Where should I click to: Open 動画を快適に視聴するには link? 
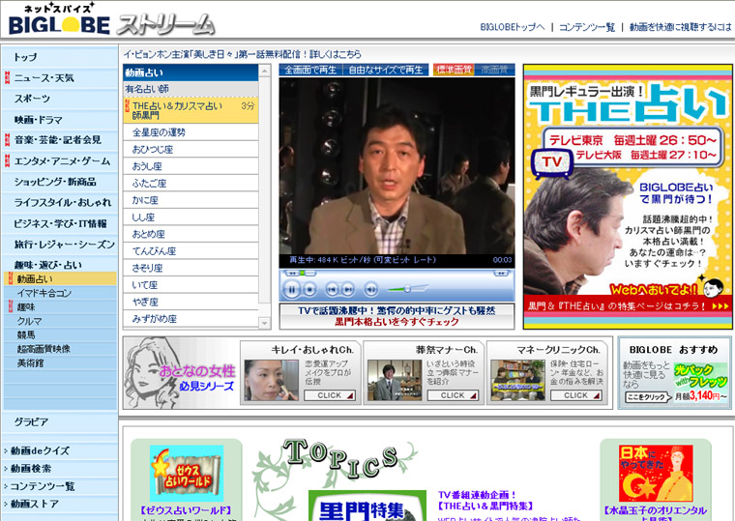(680, 27)
